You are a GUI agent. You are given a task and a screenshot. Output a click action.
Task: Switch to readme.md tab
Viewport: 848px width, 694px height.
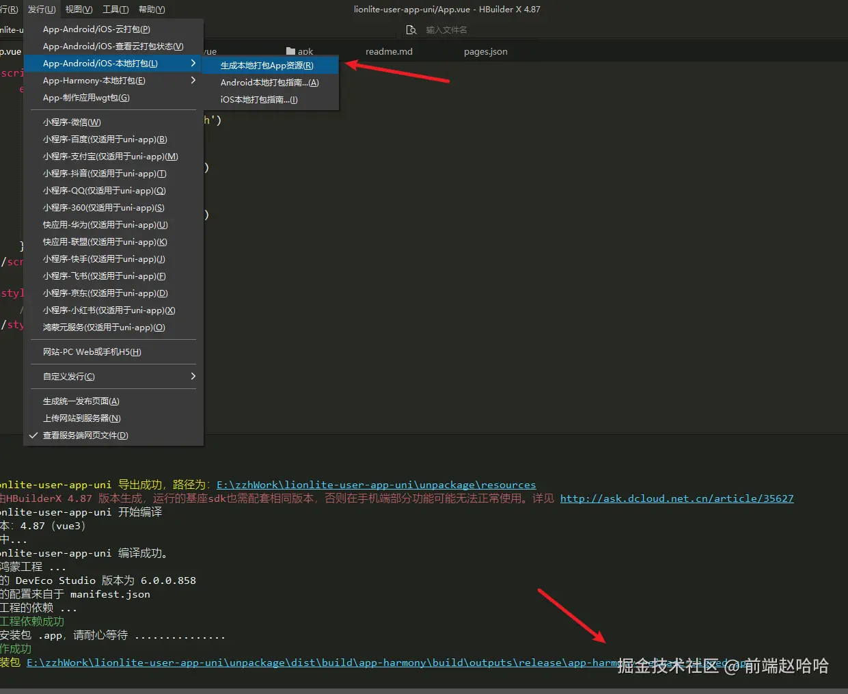[x=389, y=51]
